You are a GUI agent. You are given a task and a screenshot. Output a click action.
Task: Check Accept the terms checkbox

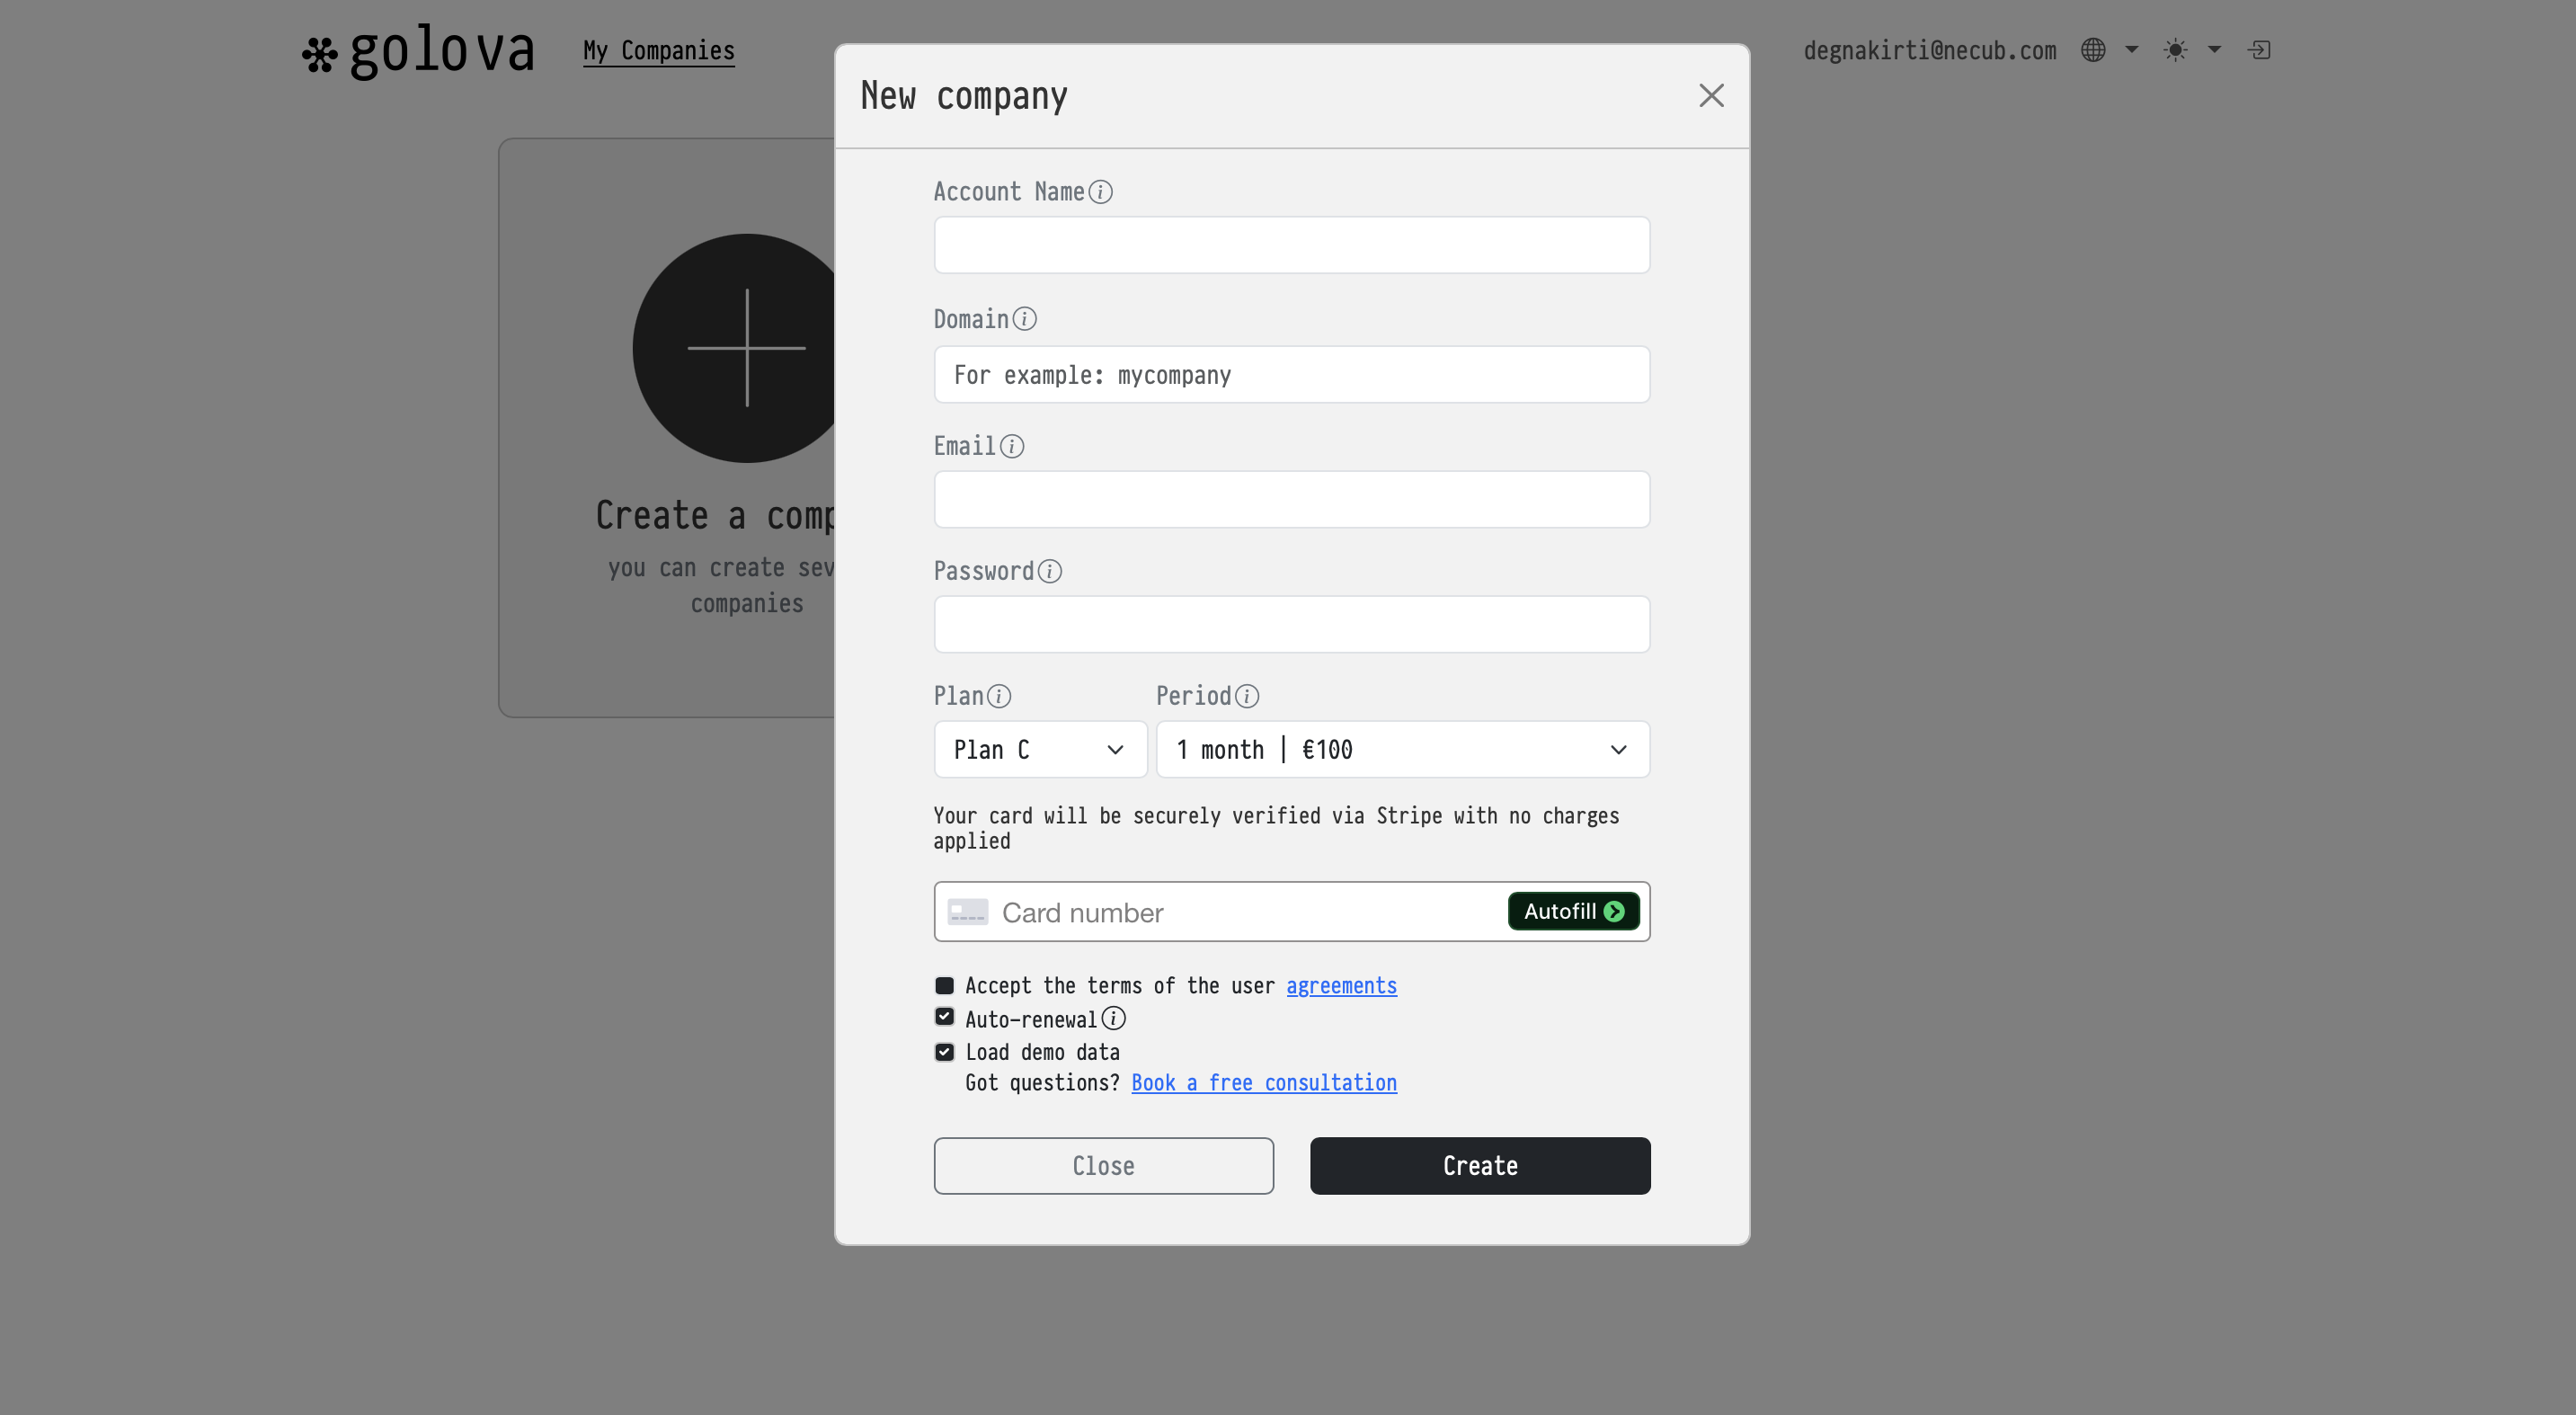tap(944, 985)
